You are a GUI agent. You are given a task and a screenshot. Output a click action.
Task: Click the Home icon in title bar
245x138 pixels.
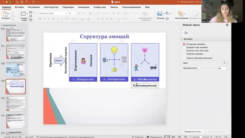(x=17, y=2)
